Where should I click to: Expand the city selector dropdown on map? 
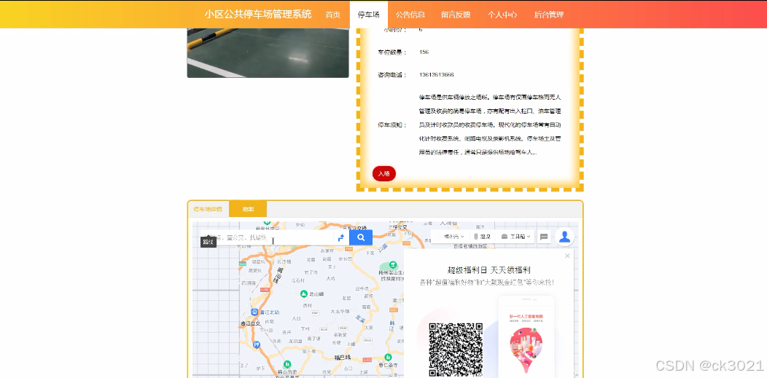coord(453,237)
